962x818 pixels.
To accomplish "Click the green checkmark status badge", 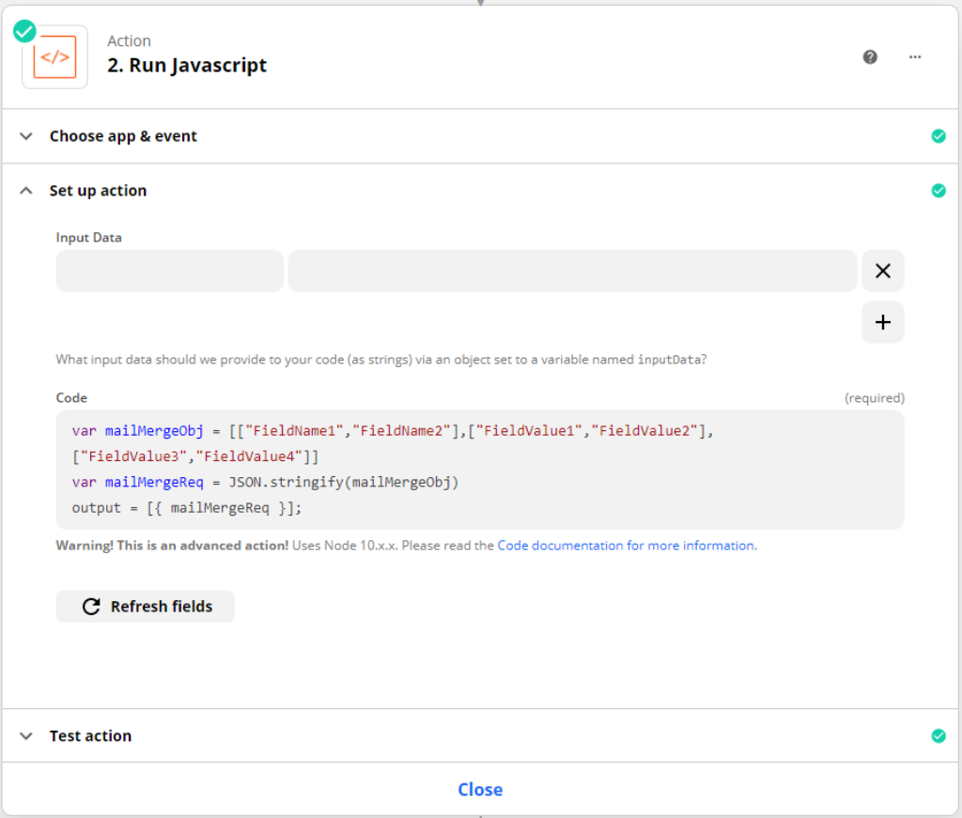I will point(23,30).
